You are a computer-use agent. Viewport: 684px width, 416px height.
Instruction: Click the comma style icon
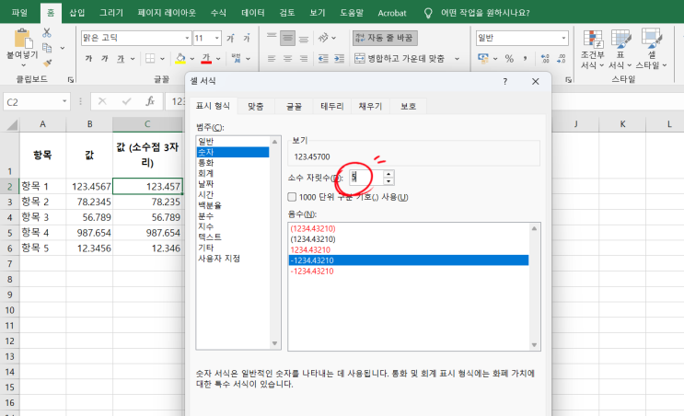525,58
